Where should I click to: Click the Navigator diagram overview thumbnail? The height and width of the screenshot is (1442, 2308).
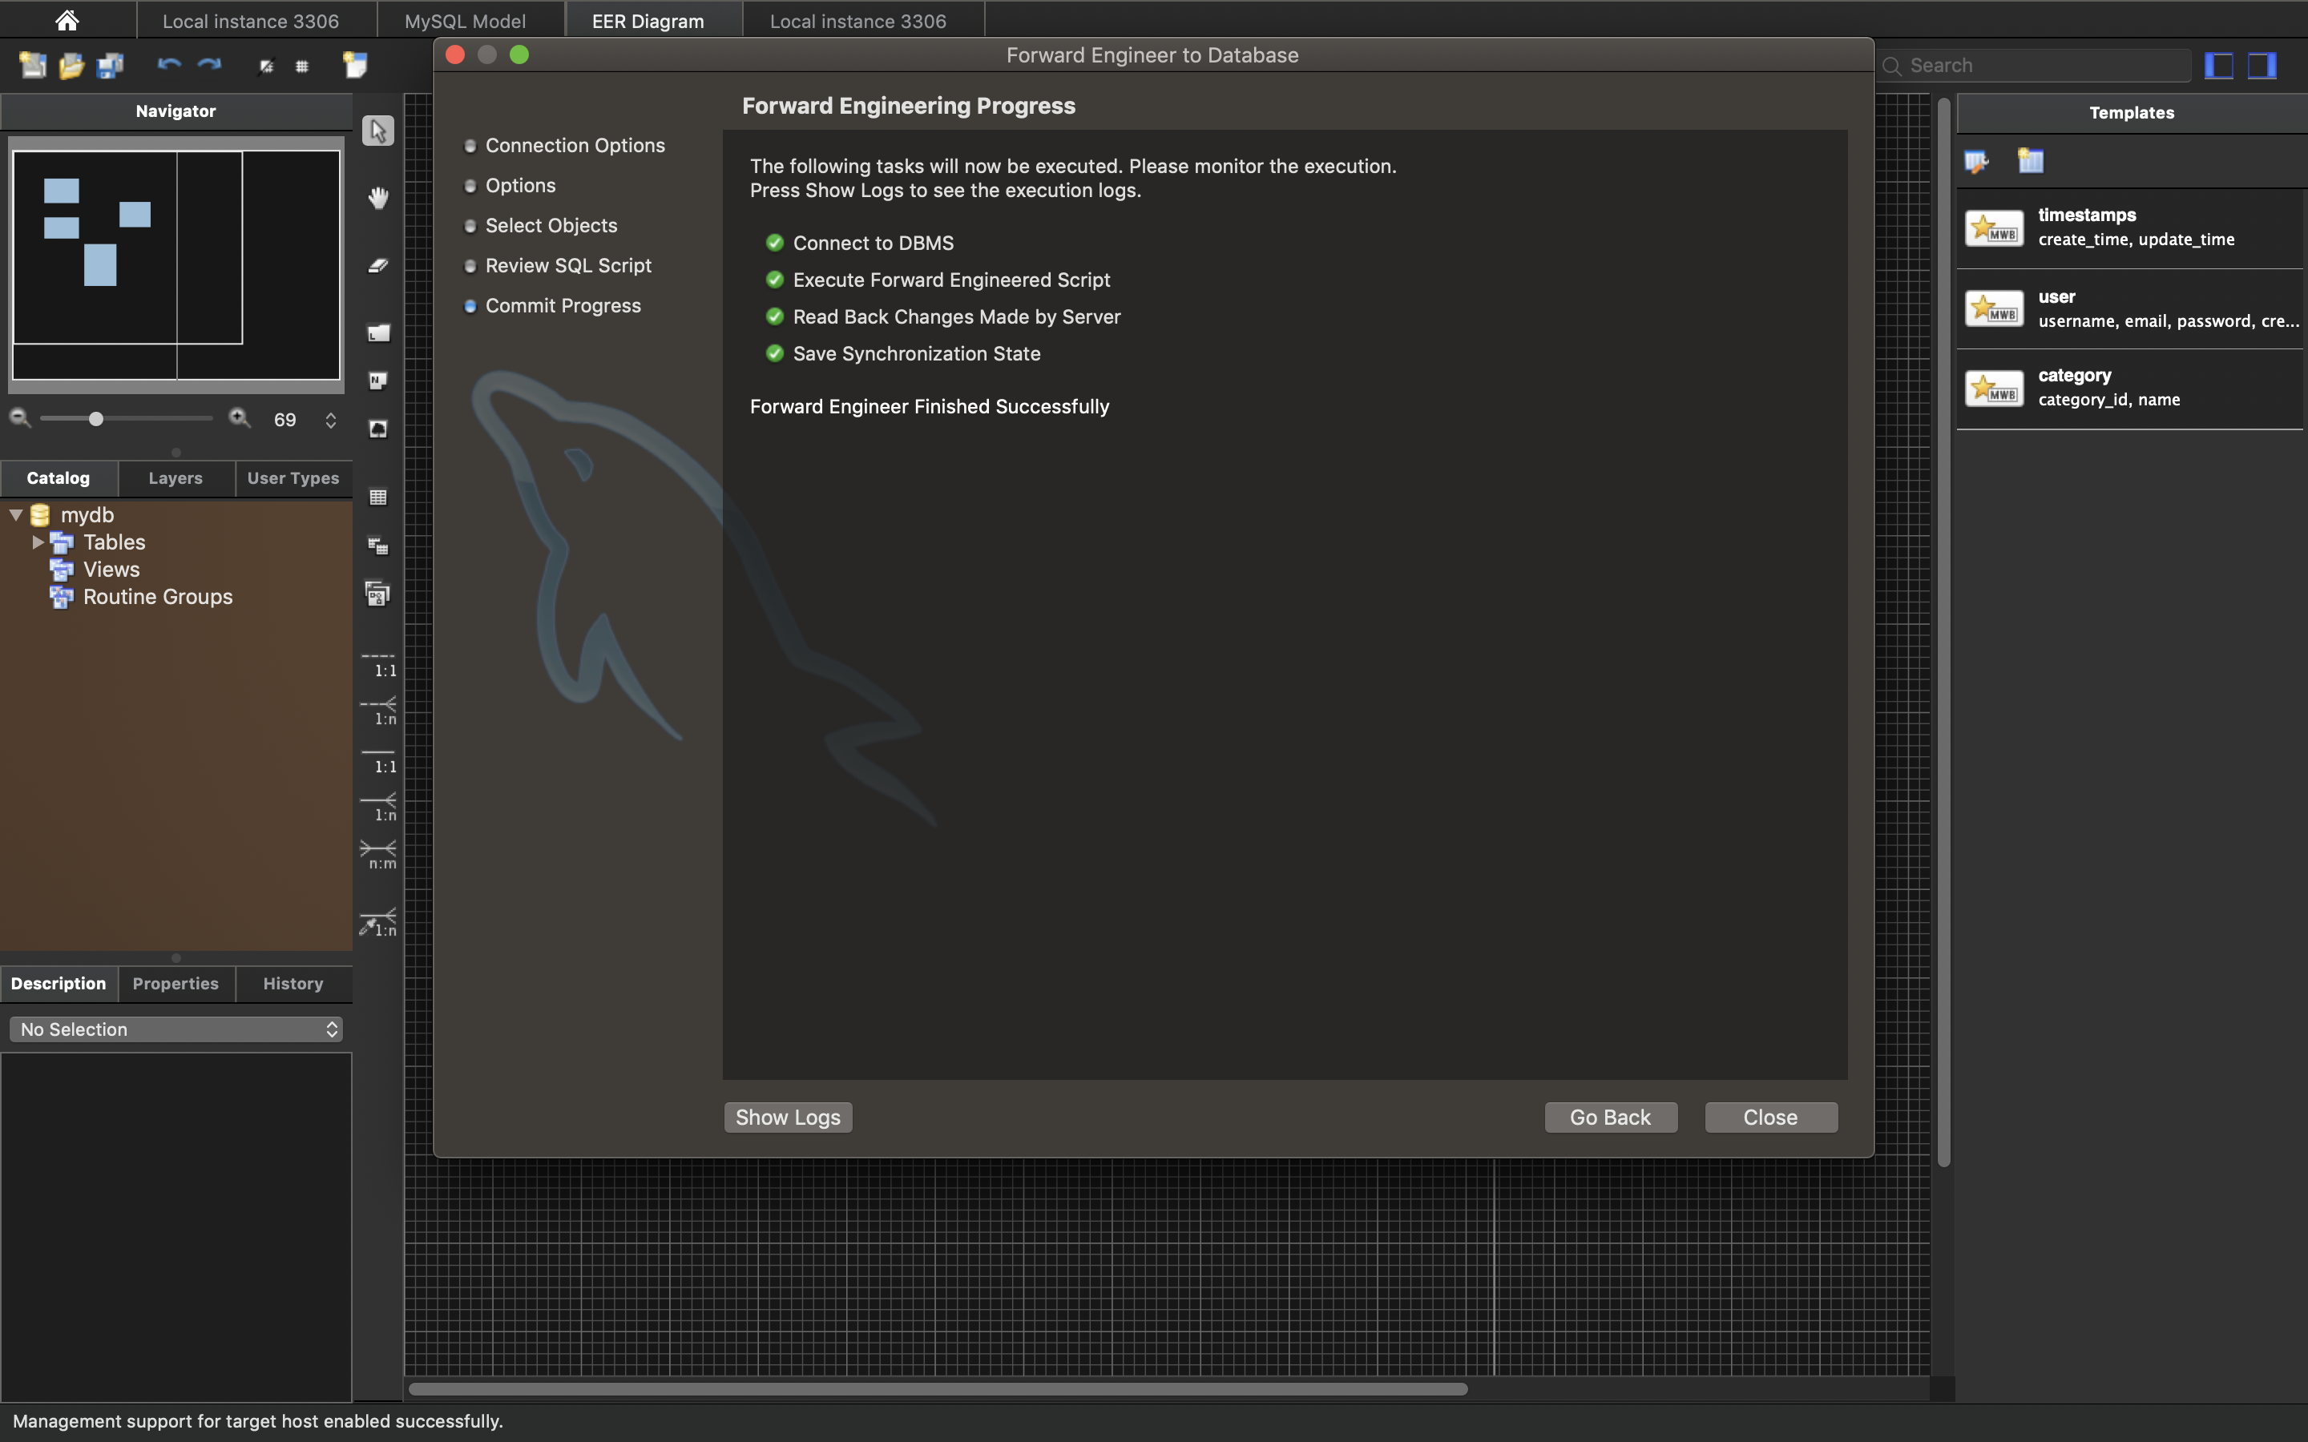click(x=176, y=265)
